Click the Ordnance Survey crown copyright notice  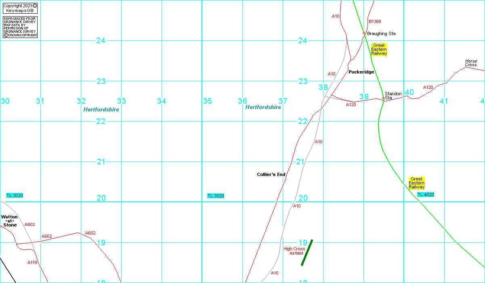[20, 27]
